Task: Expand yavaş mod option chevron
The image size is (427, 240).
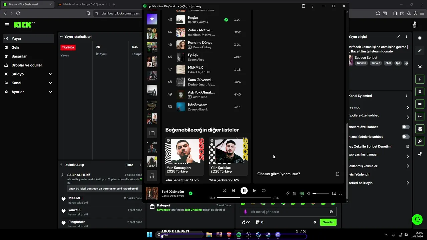Action: tap(408, 107)
